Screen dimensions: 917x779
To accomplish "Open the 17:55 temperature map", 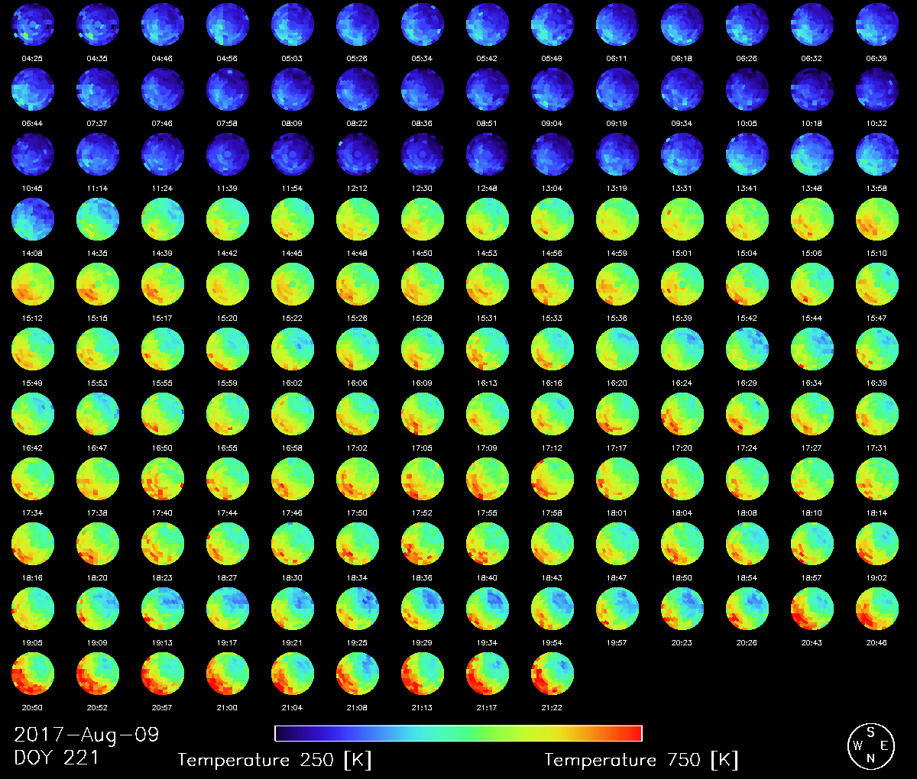I will coord(488,479).
